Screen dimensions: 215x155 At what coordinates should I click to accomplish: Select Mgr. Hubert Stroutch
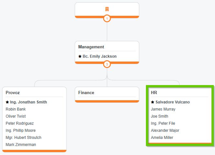coord(24,138)
